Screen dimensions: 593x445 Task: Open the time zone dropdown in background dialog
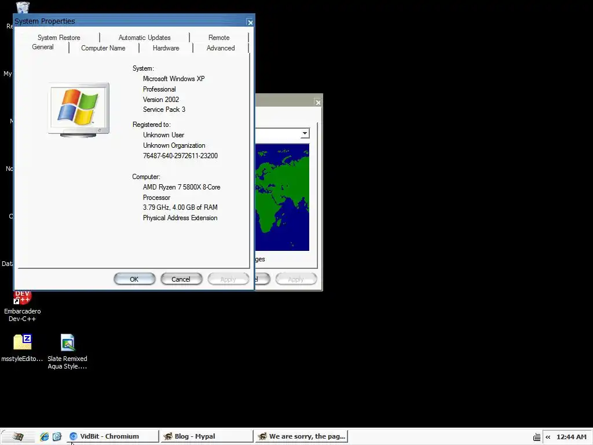(x=305, y=133)
